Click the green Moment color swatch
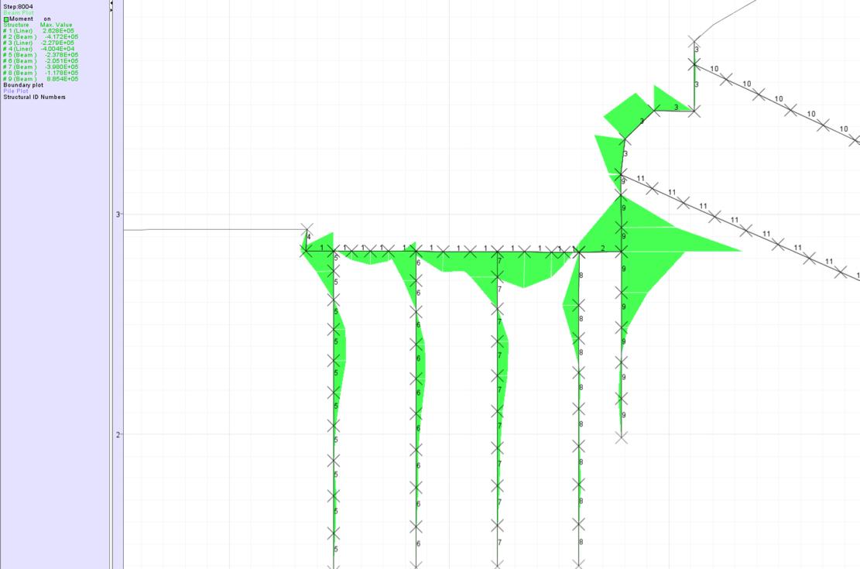The image size is (860, 569). pyautogui.click(x=6, y=19)
